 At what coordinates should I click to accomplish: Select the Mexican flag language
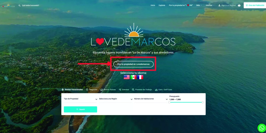click(134, 77)
